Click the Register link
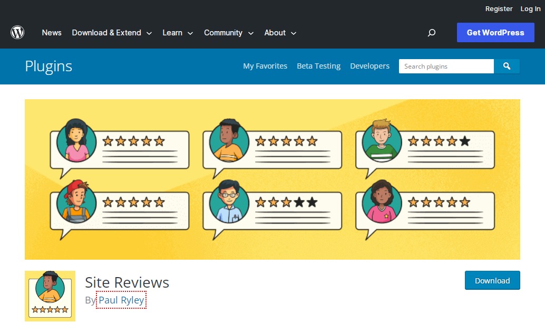 (499, 9)
